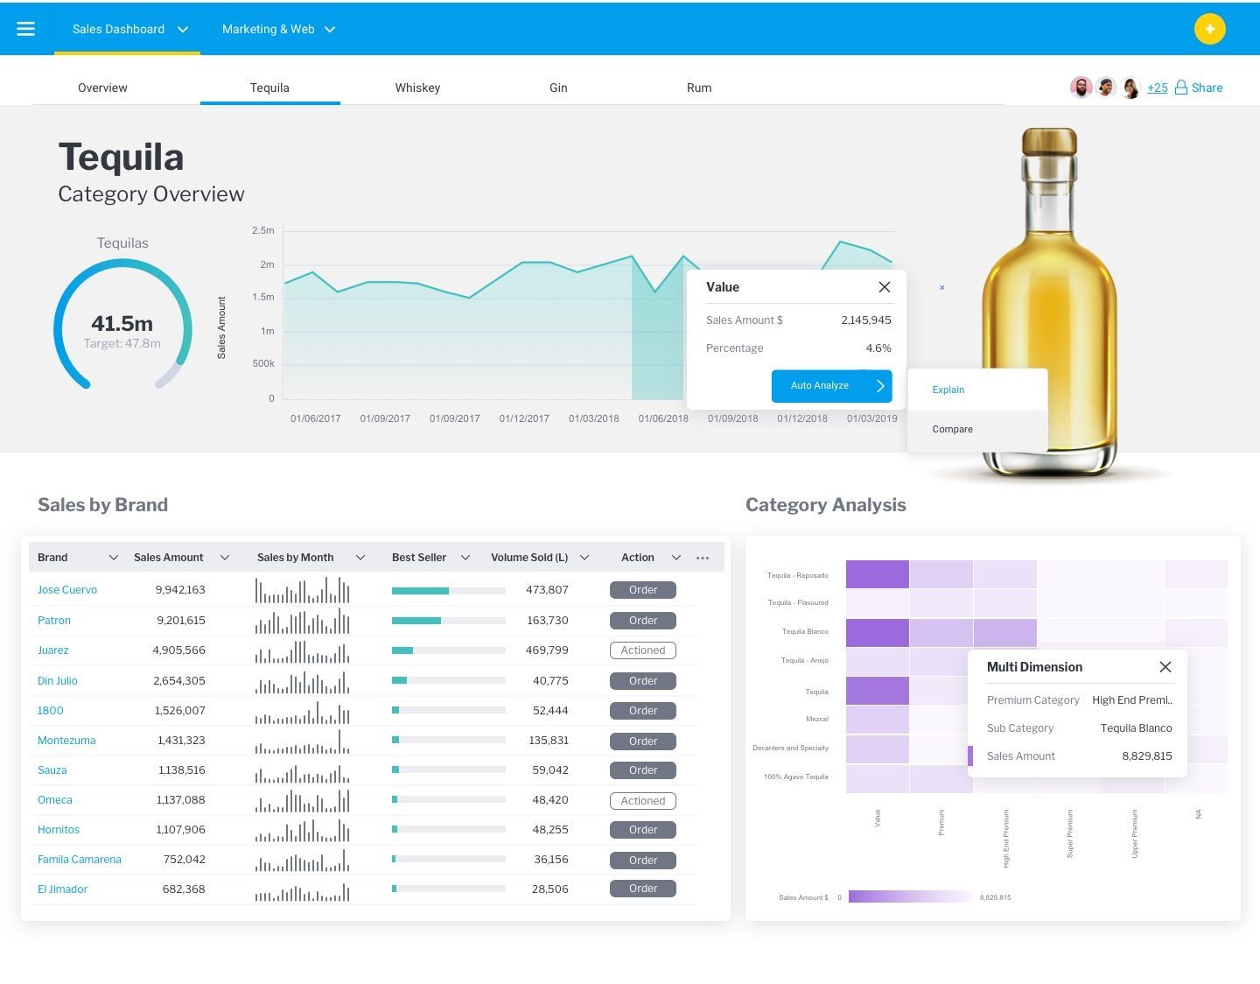The image size is (1260, 984).
Task: Click the first user avatar
Action: (1081, 88)
